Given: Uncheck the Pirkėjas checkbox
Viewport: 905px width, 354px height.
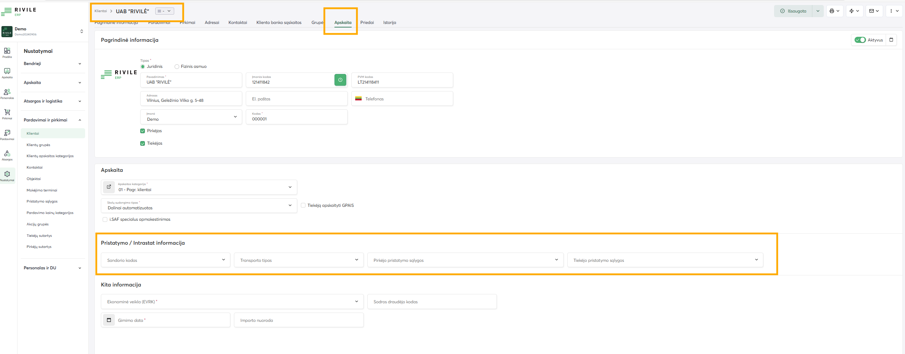Looking at the screenshot, I should (143, 131).
